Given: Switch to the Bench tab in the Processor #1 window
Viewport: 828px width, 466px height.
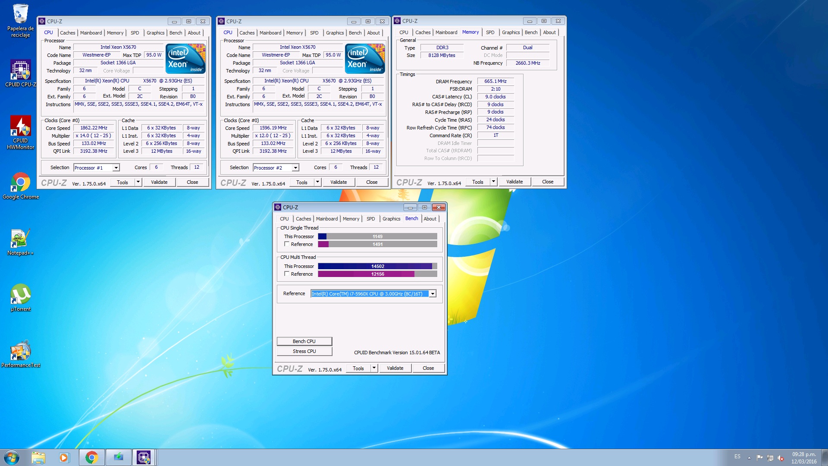Looking at the screenshot, I should [x=176, y=33].
